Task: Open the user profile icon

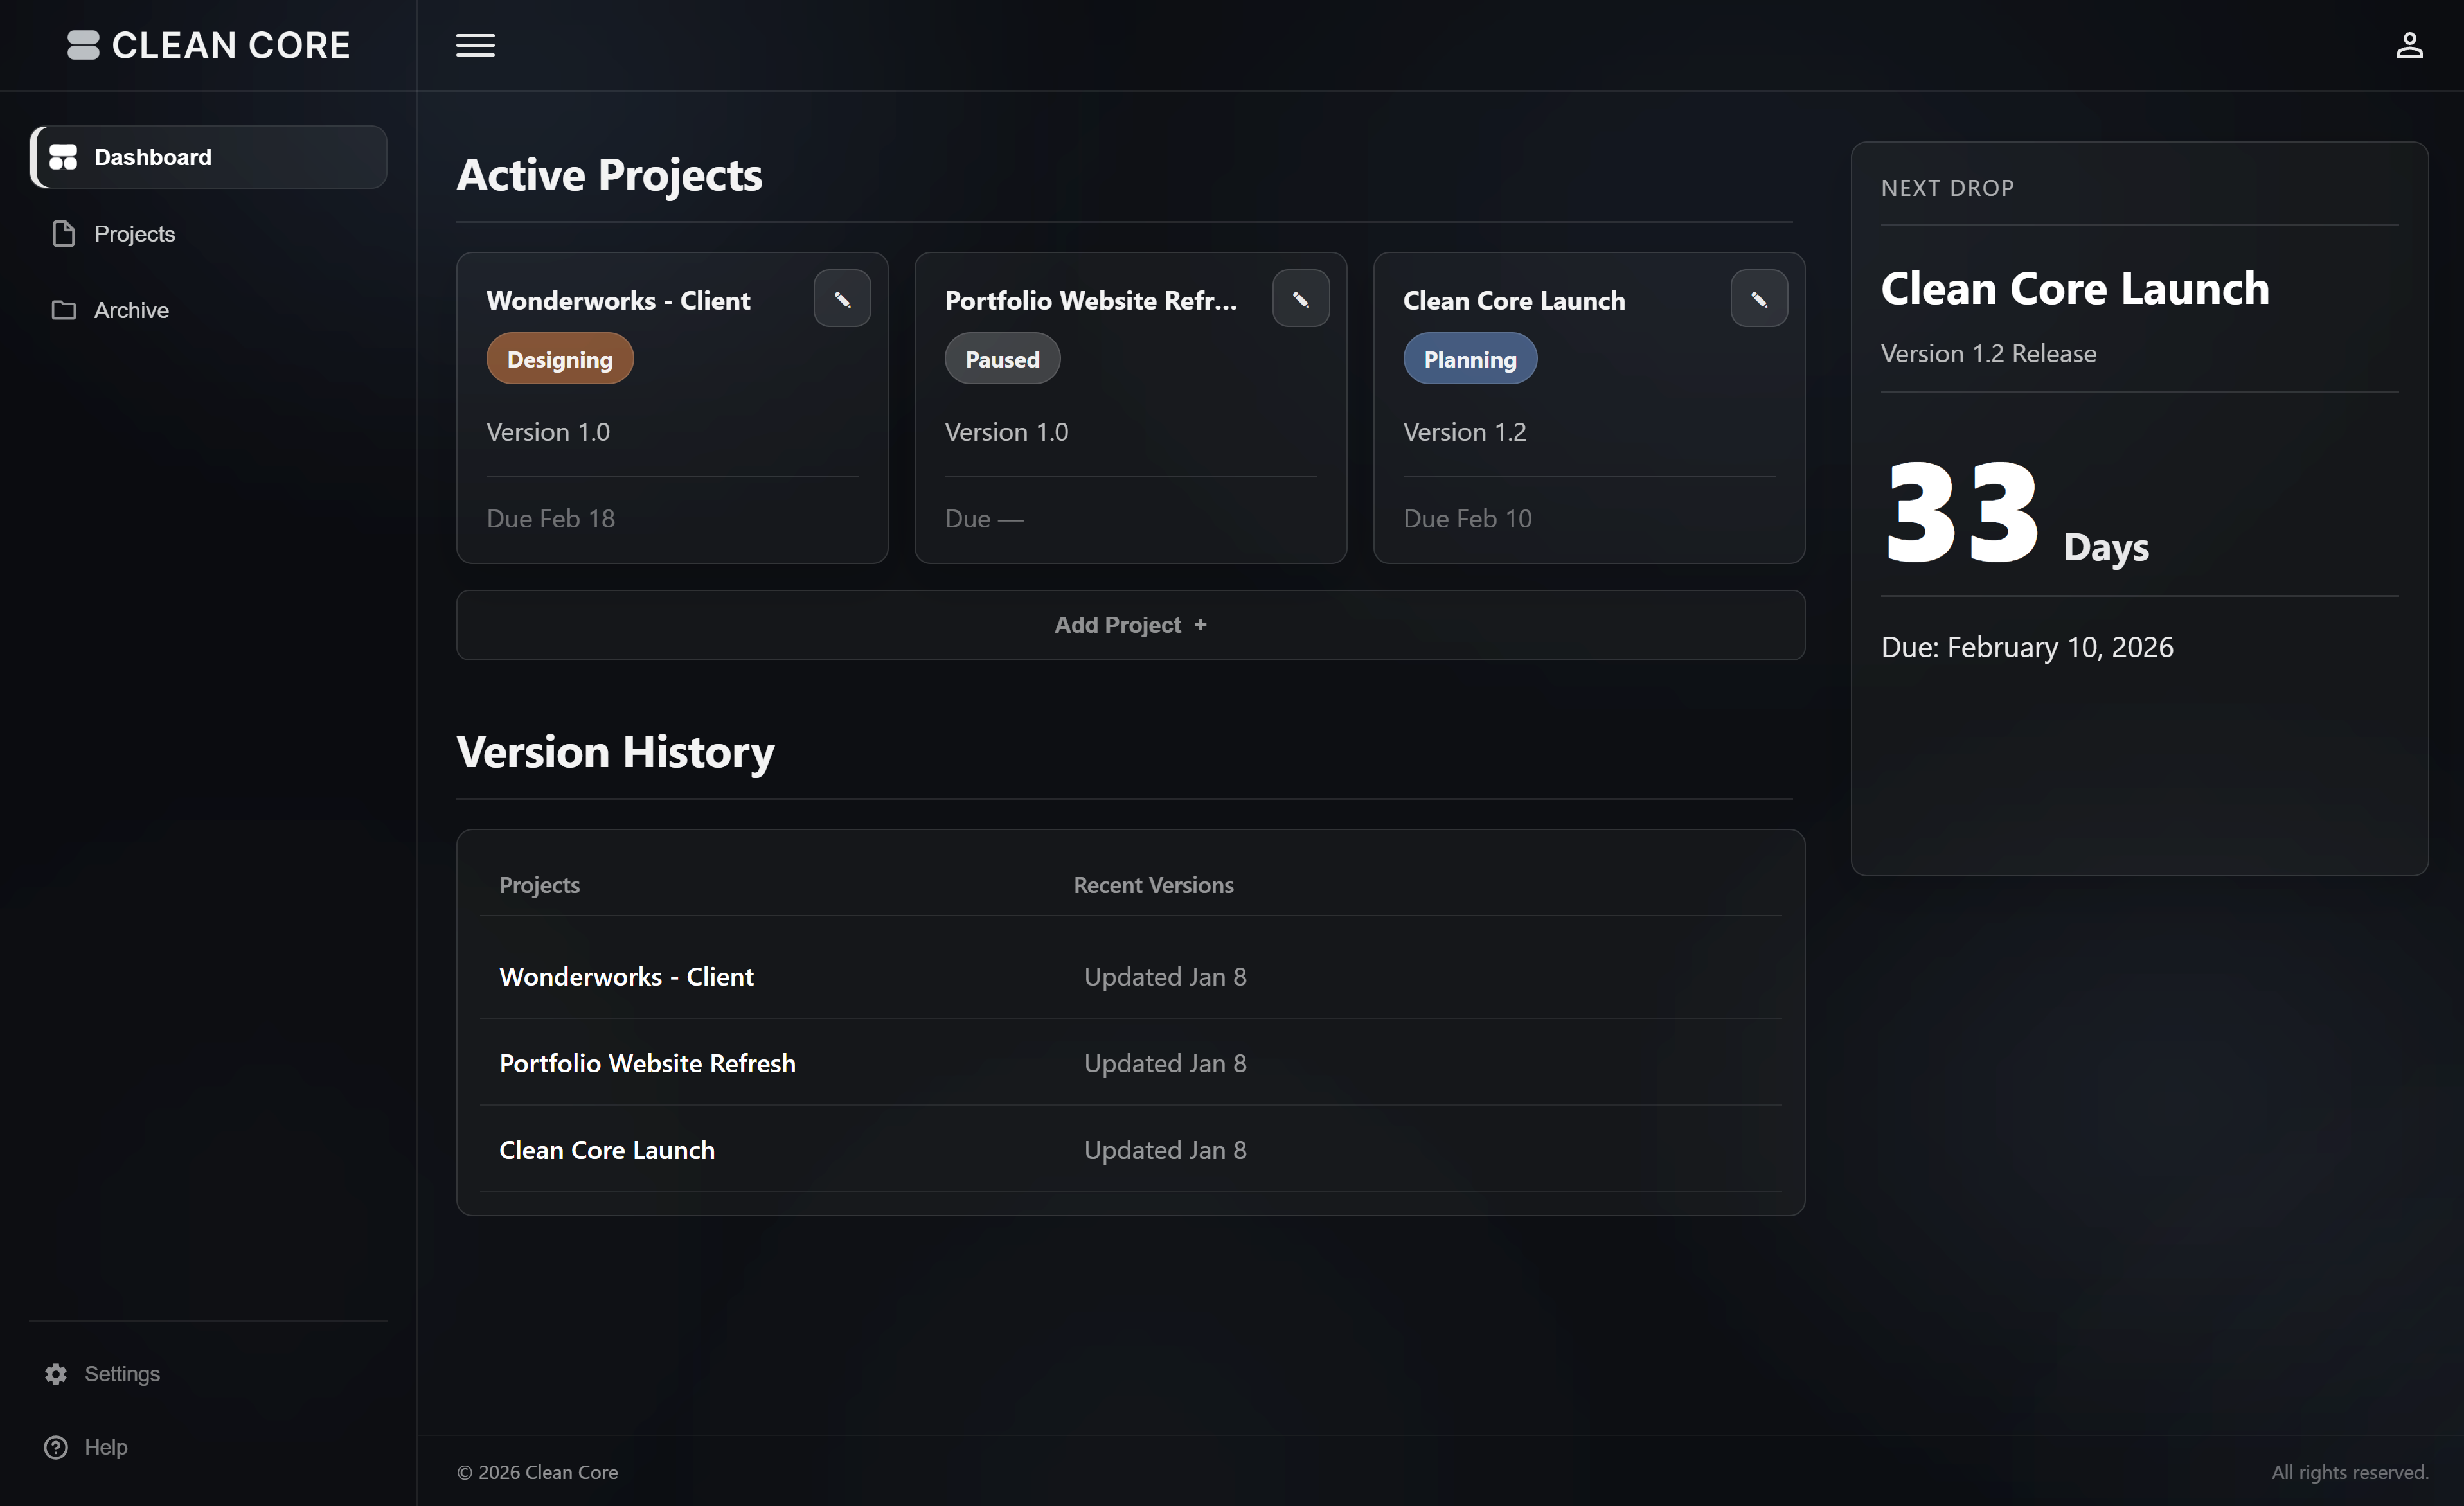Action: click(x=2410, y=44)
